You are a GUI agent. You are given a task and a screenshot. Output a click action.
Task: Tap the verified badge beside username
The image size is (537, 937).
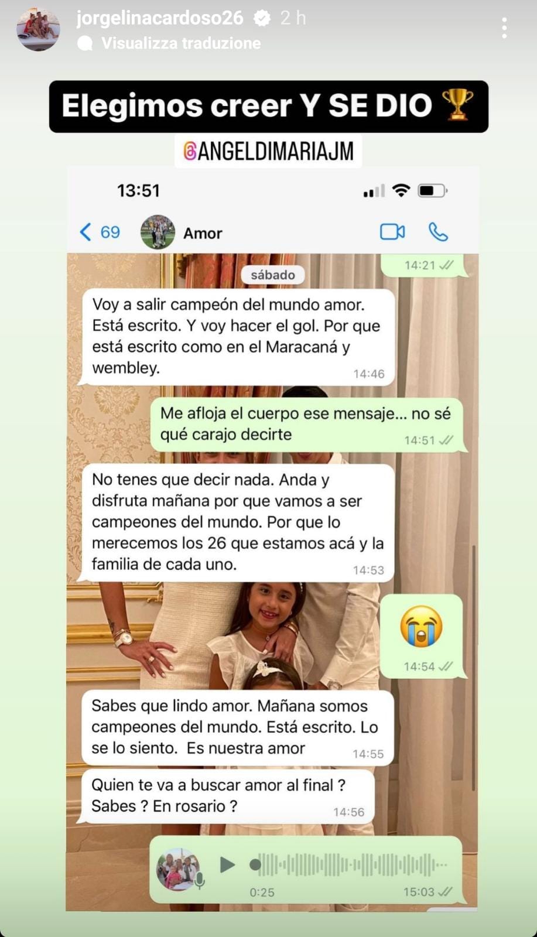coord(262,18)
